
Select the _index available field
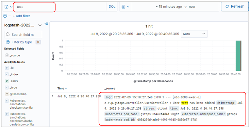(x=14, y=74)
